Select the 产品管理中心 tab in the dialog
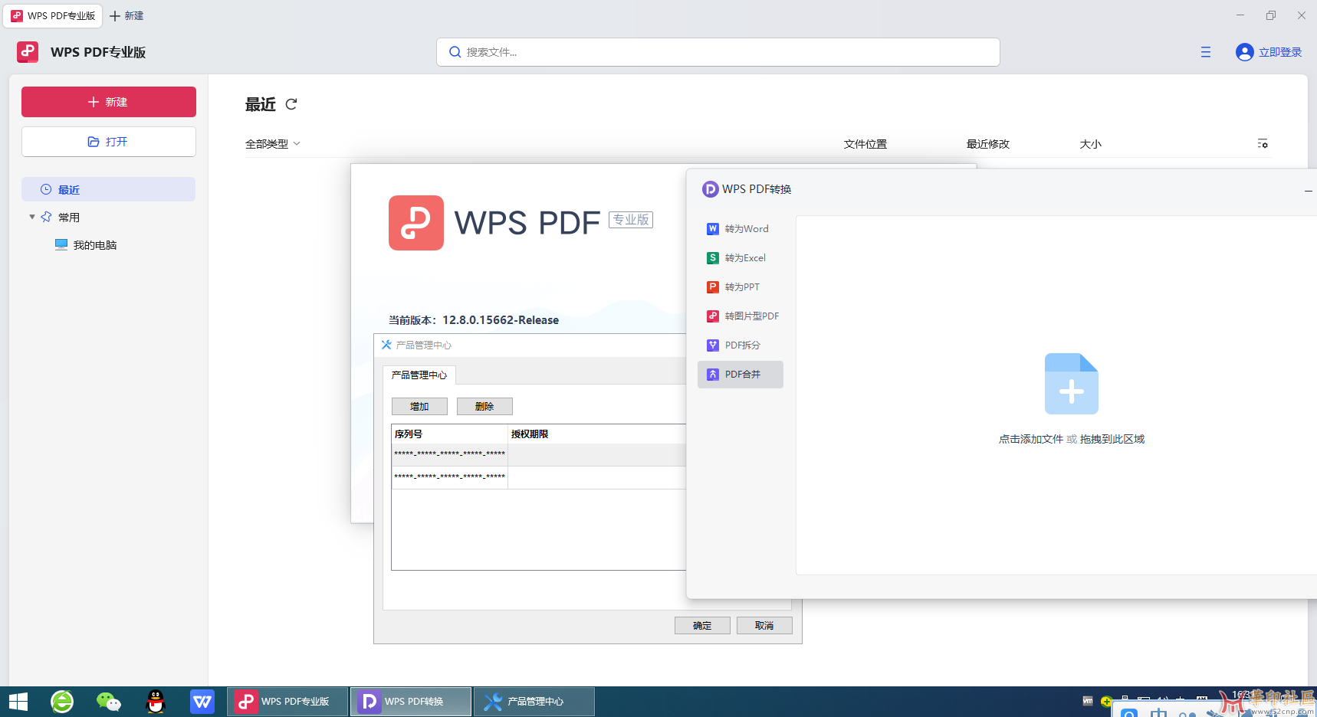Screen dimensions: 1317x717 pos(419,375)
